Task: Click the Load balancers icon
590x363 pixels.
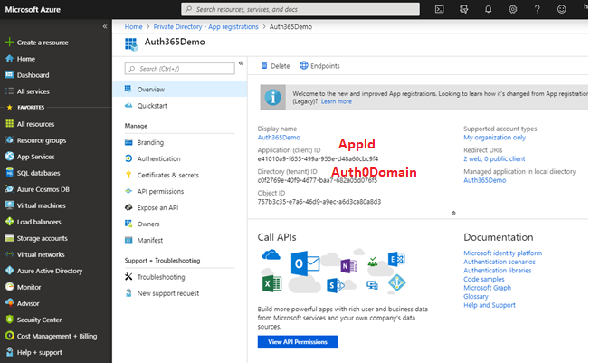Action: [9, 222]
